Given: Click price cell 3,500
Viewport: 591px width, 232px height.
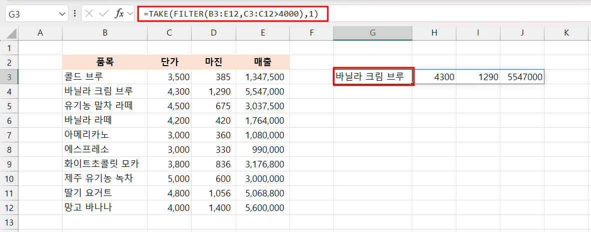Looking at the screenshot, I should pos(169,77).
